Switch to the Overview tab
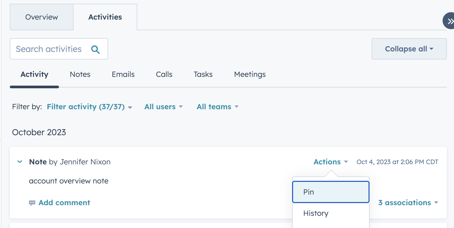This screenshot has height=228, width=454. tap(41, 17)
